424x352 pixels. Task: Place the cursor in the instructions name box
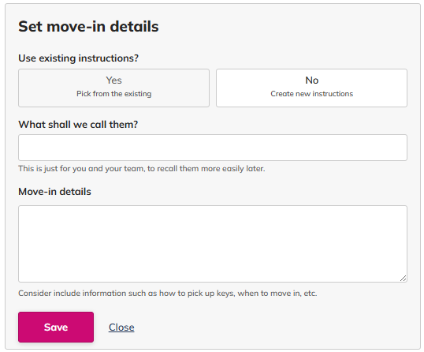coord(213,148)
